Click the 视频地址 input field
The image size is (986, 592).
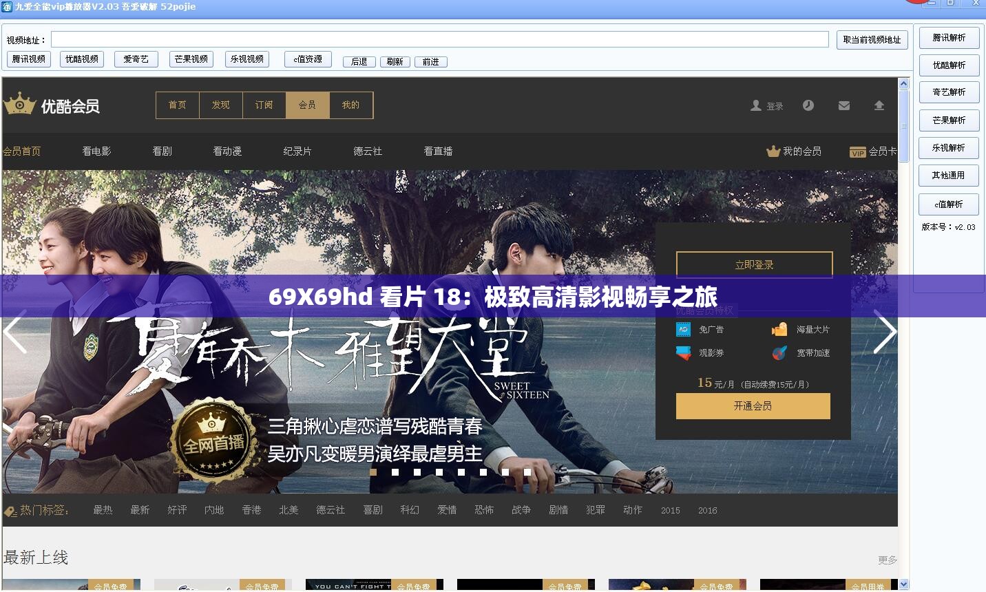[x=439, y=40]
